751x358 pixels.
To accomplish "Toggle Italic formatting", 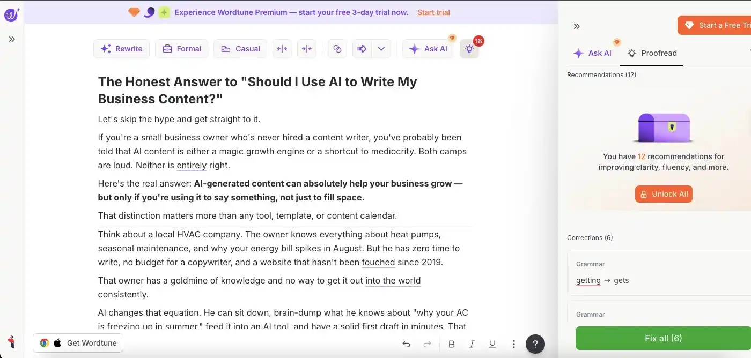I will coord(472,344).
